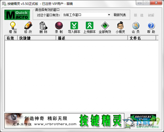Screen dimensions: 164x132
Task: Minimize the 按键精灵 window
Action: point(140,3)
